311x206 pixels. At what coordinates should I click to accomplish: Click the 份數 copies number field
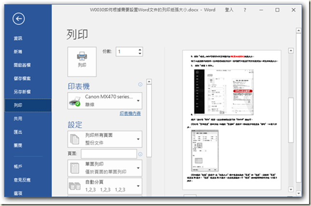click(x=127, y=52)
